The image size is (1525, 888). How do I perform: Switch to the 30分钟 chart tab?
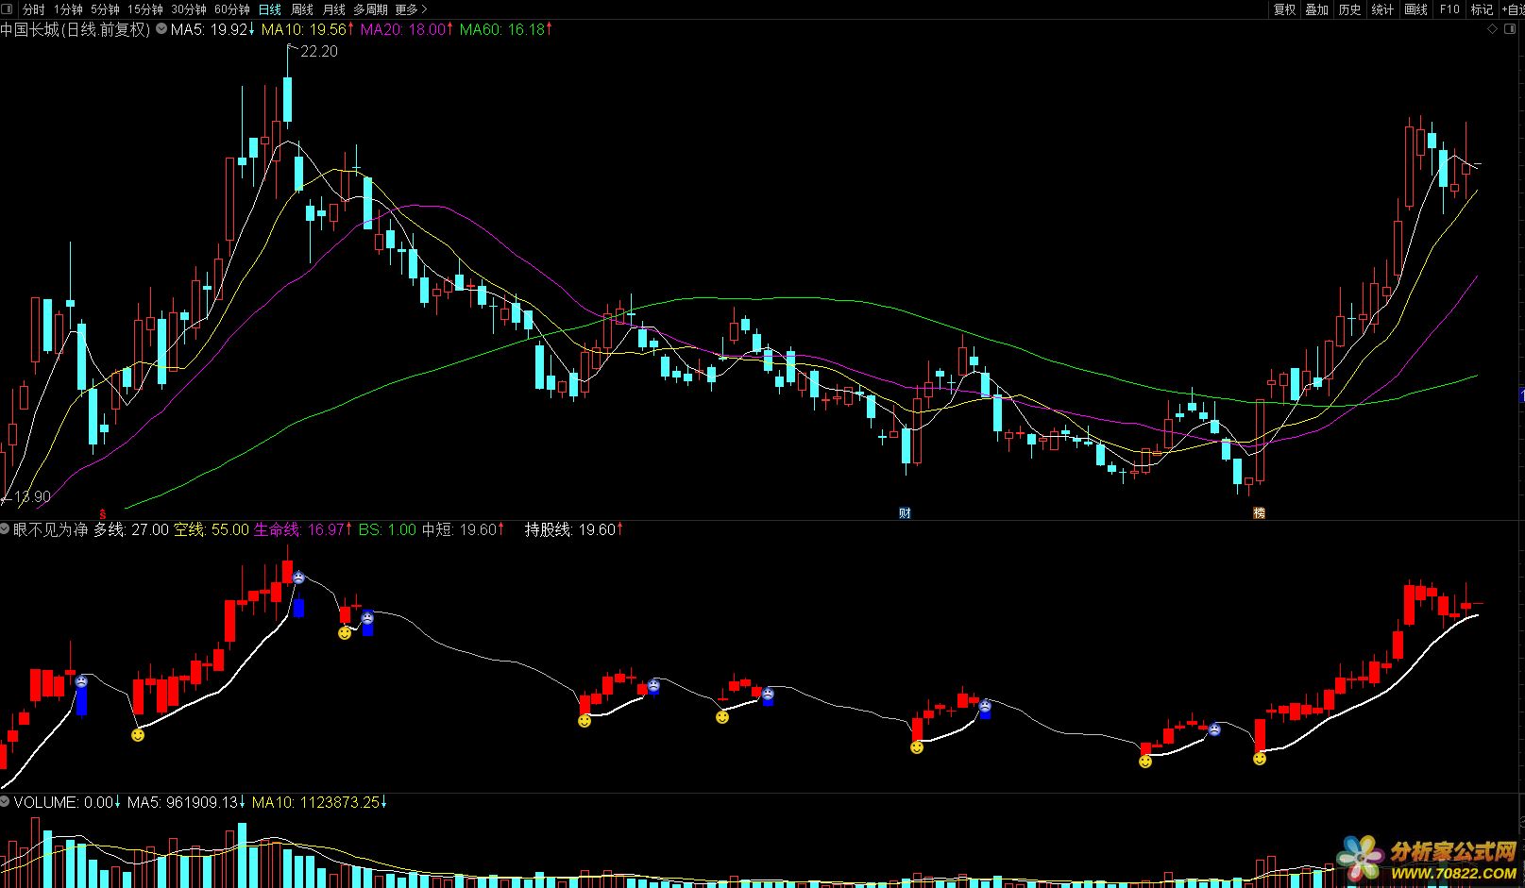tap(189, 9)
